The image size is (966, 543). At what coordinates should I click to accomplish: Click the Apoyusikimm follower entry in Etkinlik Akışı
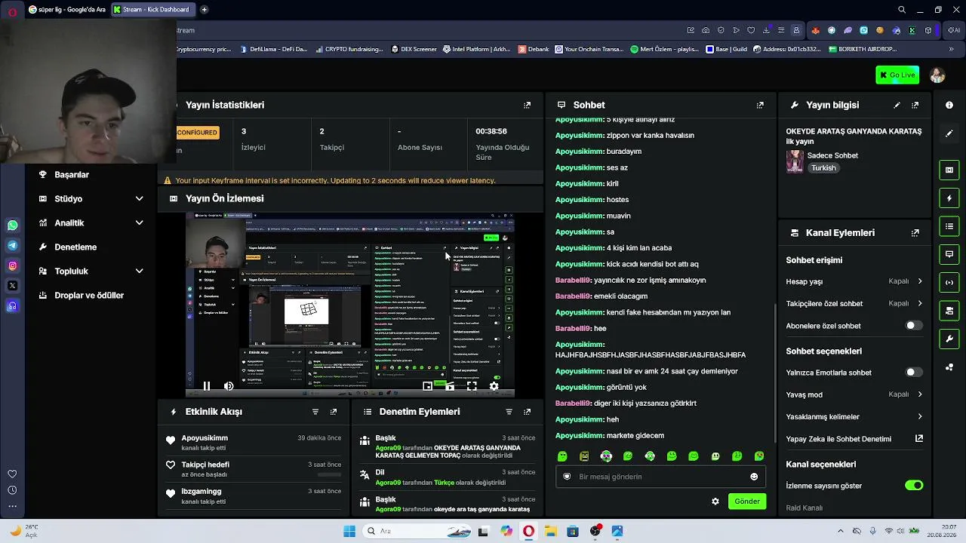coord(253,443)
